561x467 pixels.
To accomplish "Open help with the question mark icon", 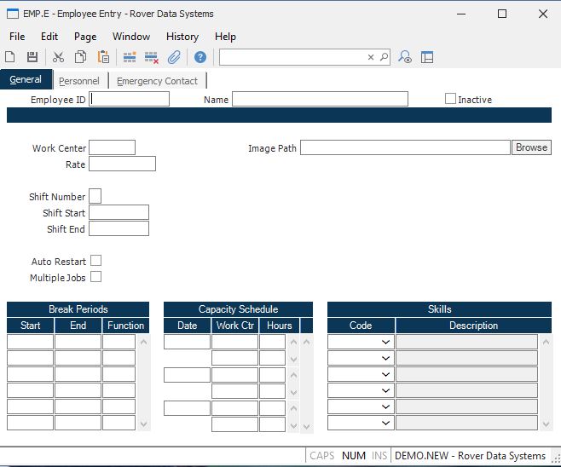I will click(x=200, y=57).
